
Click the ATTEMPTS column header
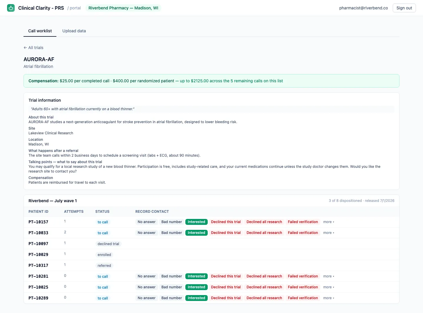click(x=74, y=212)
